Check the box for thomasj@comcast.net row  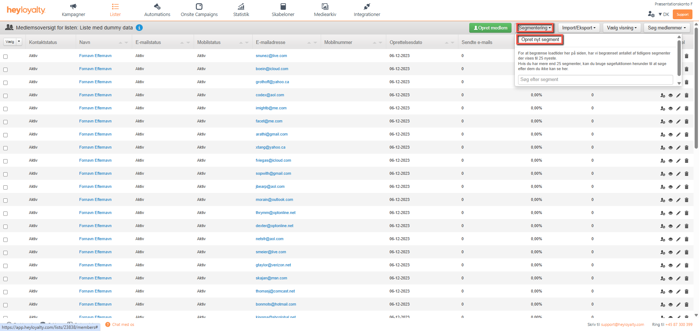click(5, 292)
